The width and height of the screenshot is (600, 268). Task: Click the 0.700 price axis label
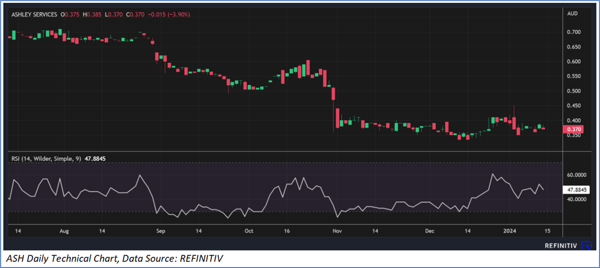[574, 32]
